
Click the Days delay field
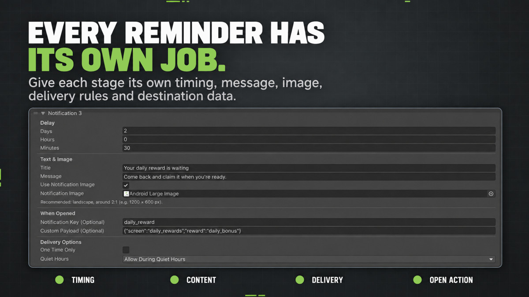pyautogui.click(x=309, y=131)
